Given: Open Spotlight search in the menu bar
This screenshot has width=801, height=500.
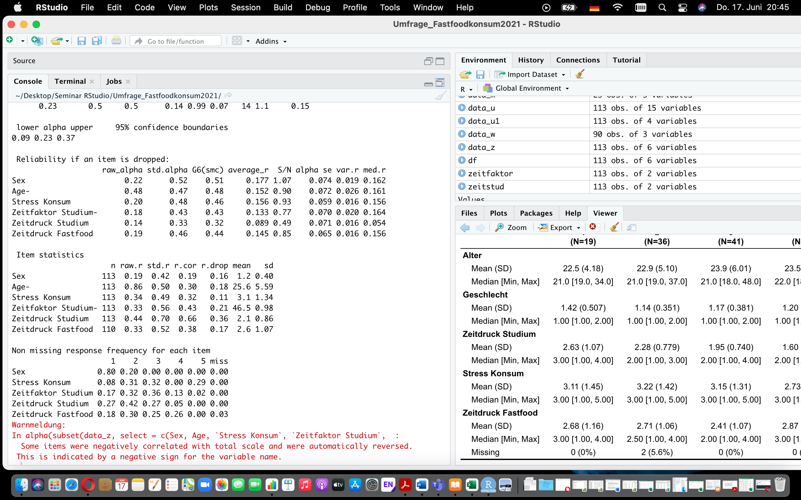Looking at the screenshot, I should point(662,7).
